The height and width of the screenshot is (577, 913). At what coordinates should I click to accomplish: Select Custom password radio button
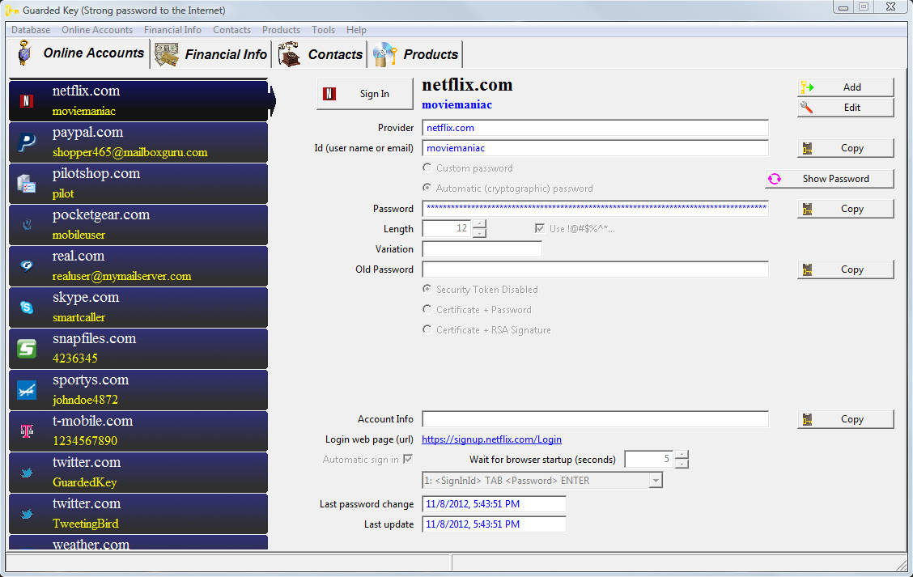(x=427, y=168)
